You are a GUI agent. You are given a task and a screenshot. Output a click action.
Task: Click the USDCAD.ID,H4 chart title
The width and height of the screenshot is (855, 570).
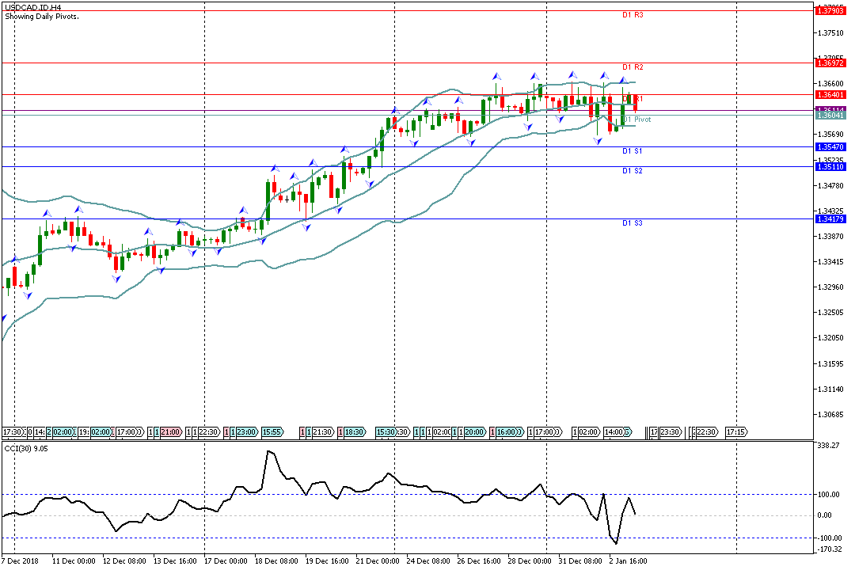tap(32, 8)
